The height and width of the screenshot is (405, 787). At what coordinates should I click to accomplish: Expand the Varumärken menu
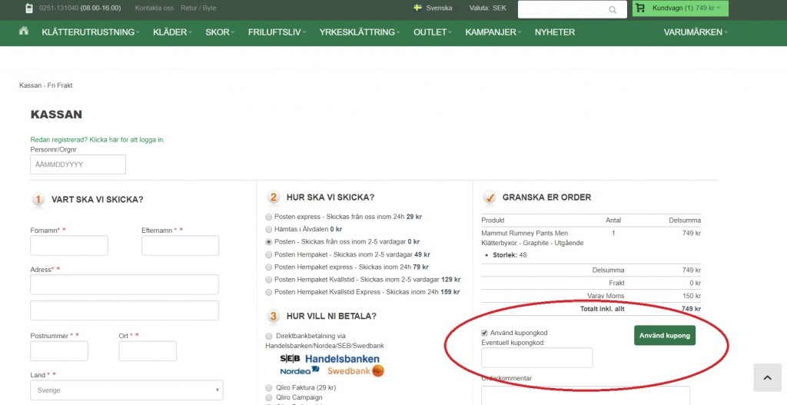(696, 32)
